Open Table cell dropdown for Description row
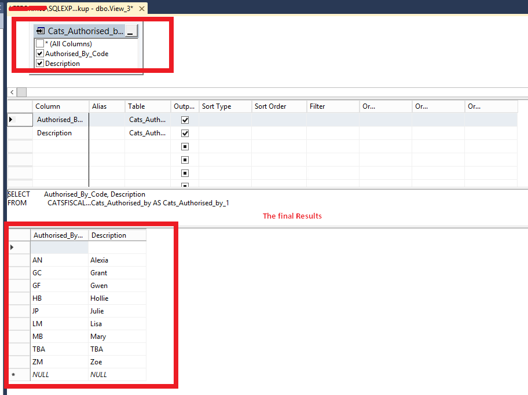The width and height of the screenshot is (528, 395). tap(147, 133)
